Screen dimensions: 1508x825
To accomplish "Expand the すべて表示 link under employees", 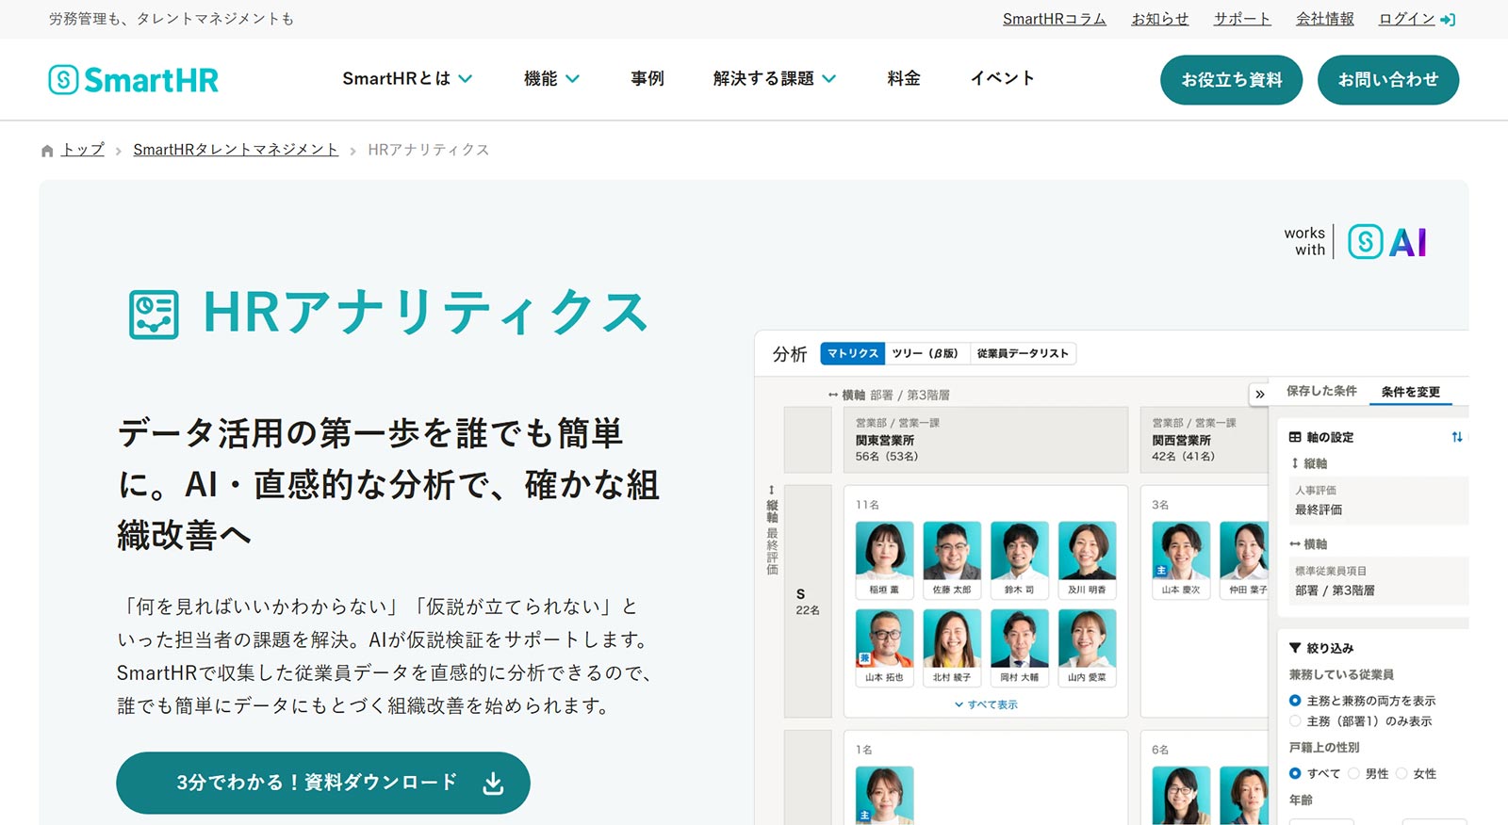I will (x=986, y=704).
